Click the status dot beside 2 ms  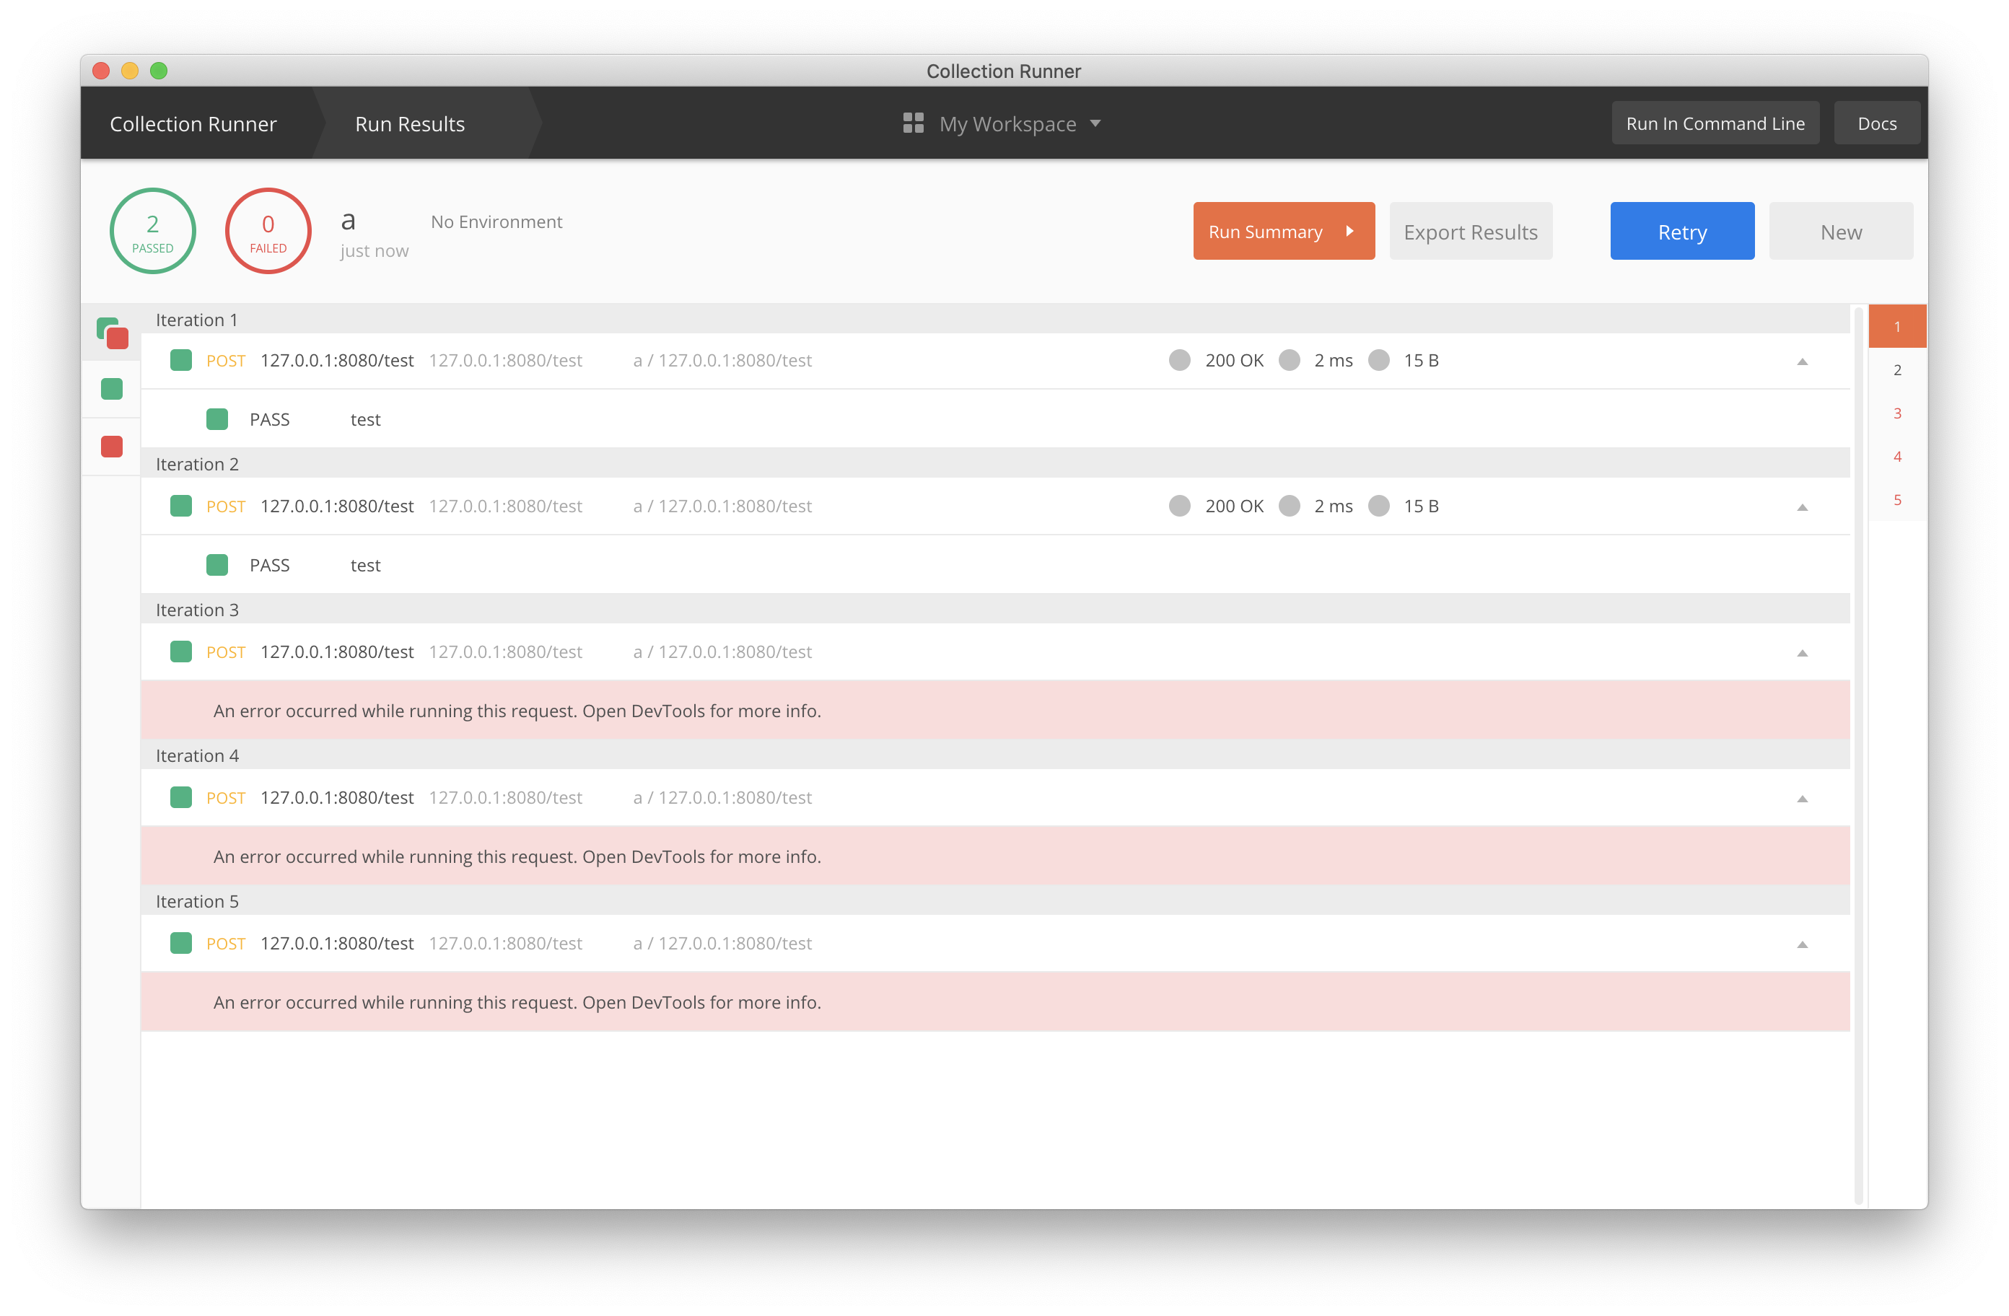coord(1290,359)
